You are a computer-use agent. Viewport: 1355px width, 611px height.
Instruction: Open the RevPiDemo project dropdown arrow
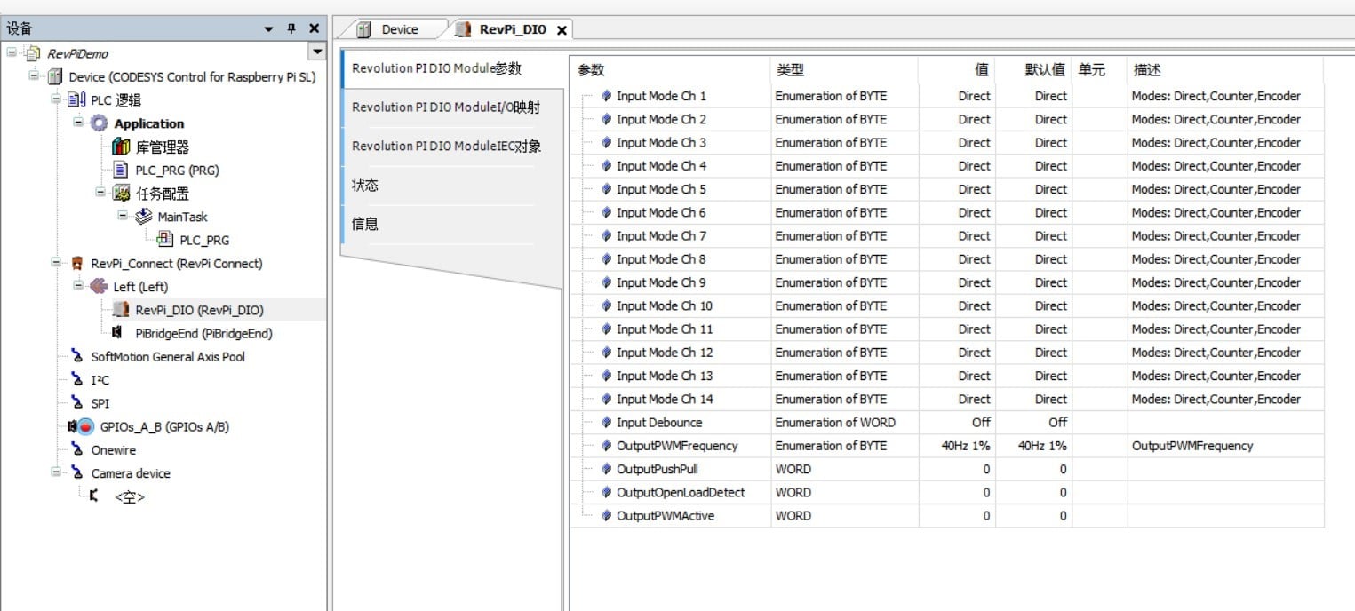click(315, 54)
